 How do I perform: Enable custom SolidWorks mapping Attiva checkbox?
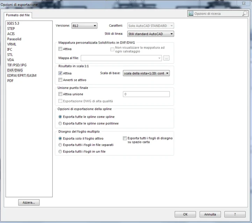click(60, 49)
